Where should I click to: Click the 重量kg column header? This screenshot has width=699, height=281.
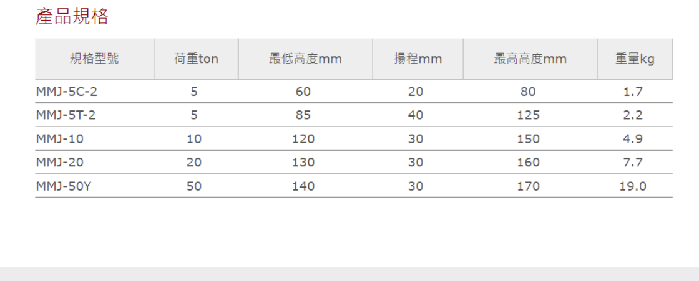[635, 59]
